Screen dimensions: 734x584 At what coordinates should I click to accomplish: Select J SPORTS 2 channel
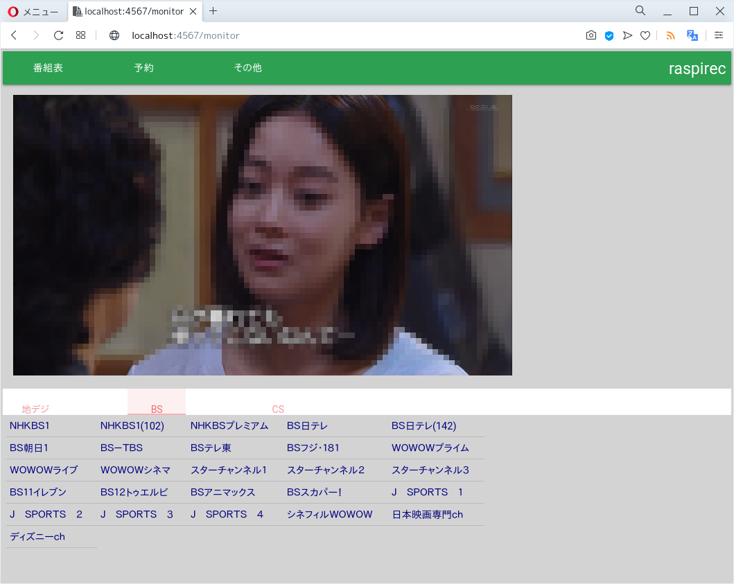[46, 514]
